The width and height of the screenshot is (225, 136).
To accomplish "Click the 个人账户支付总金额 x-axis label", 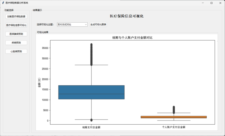I will pos(174,127).
